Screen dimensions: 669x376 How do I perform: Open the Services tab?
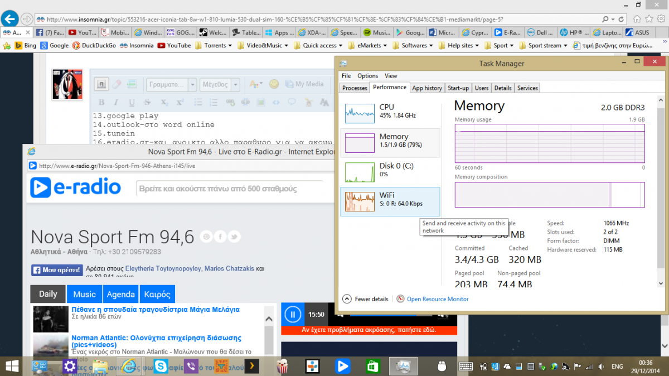[527, 88]
